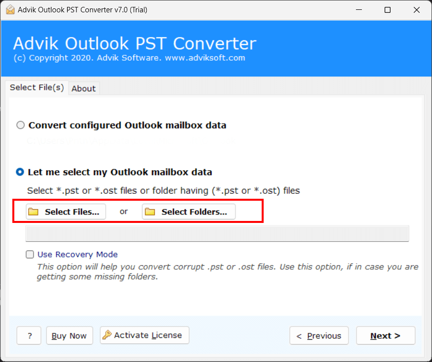Click the folder icon on Select Folders button
432x362 pixels.
click(151, 211)
